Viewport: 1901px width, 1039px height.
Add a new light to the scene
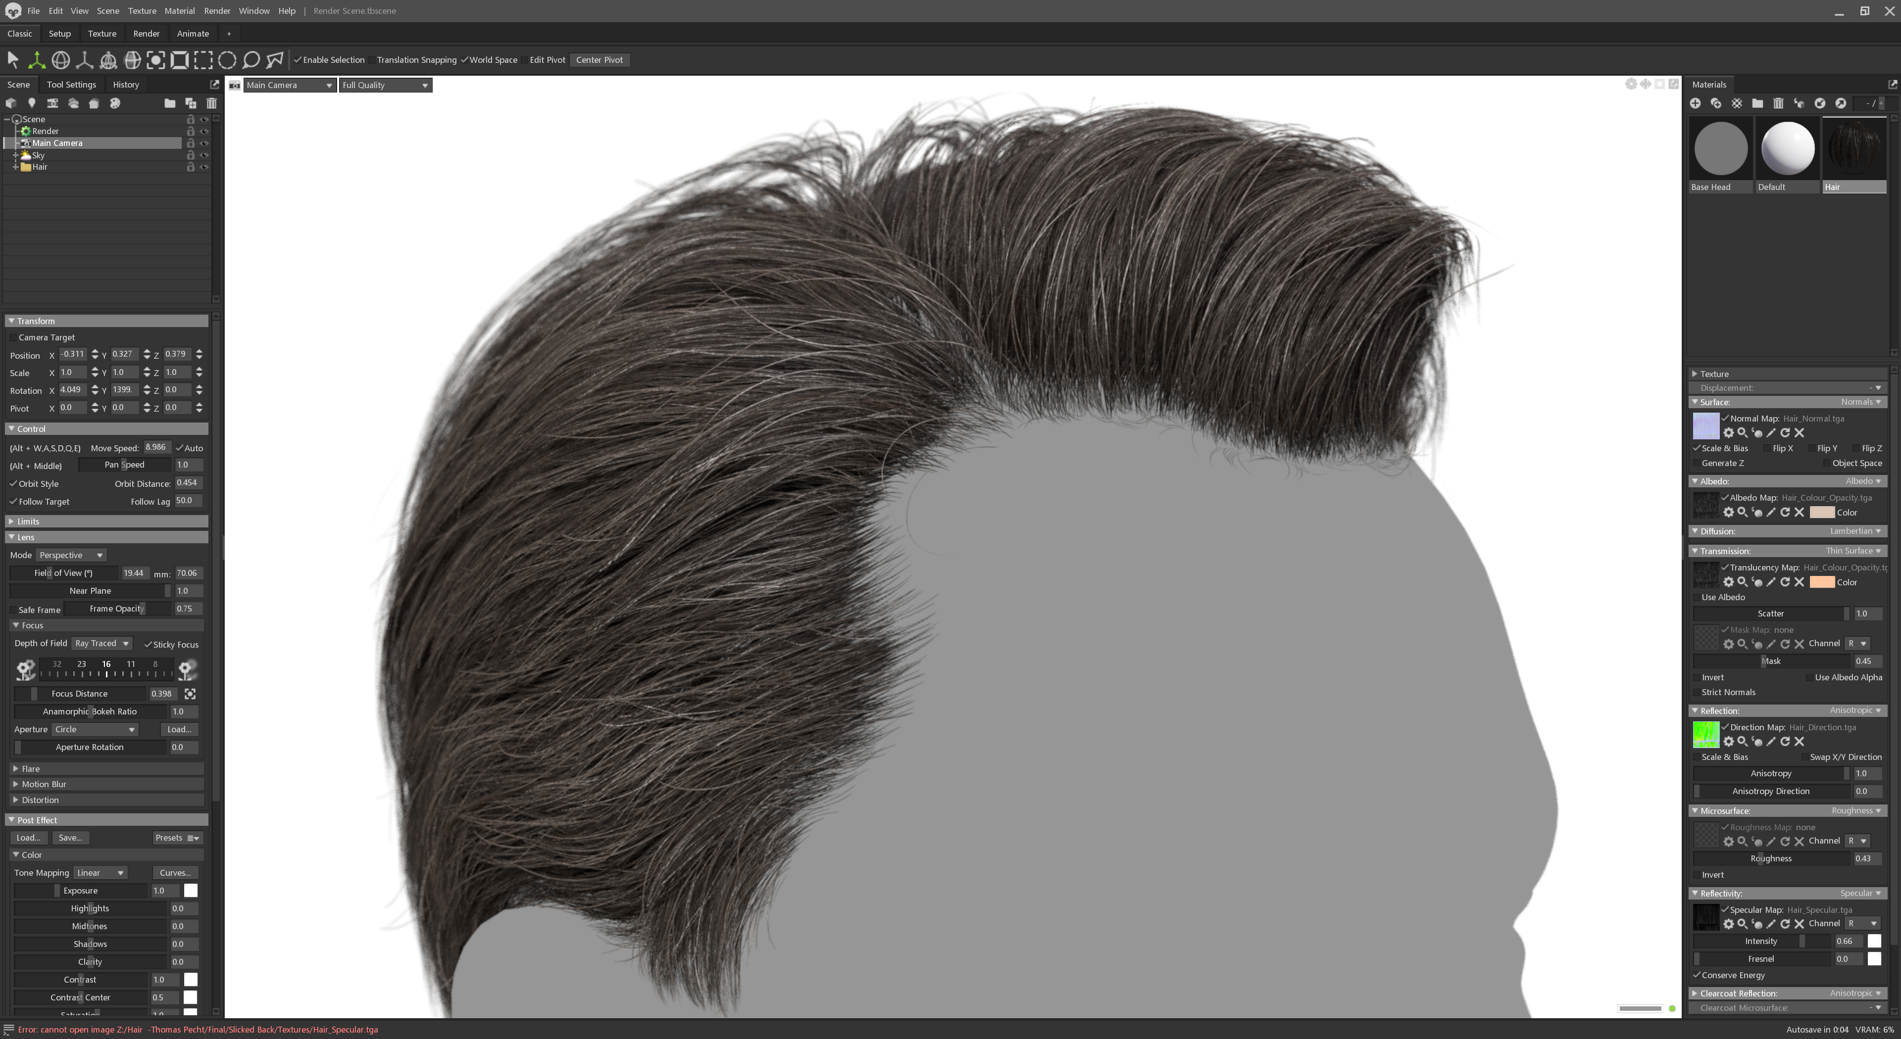pyautogui.click(x=32, y=103)
